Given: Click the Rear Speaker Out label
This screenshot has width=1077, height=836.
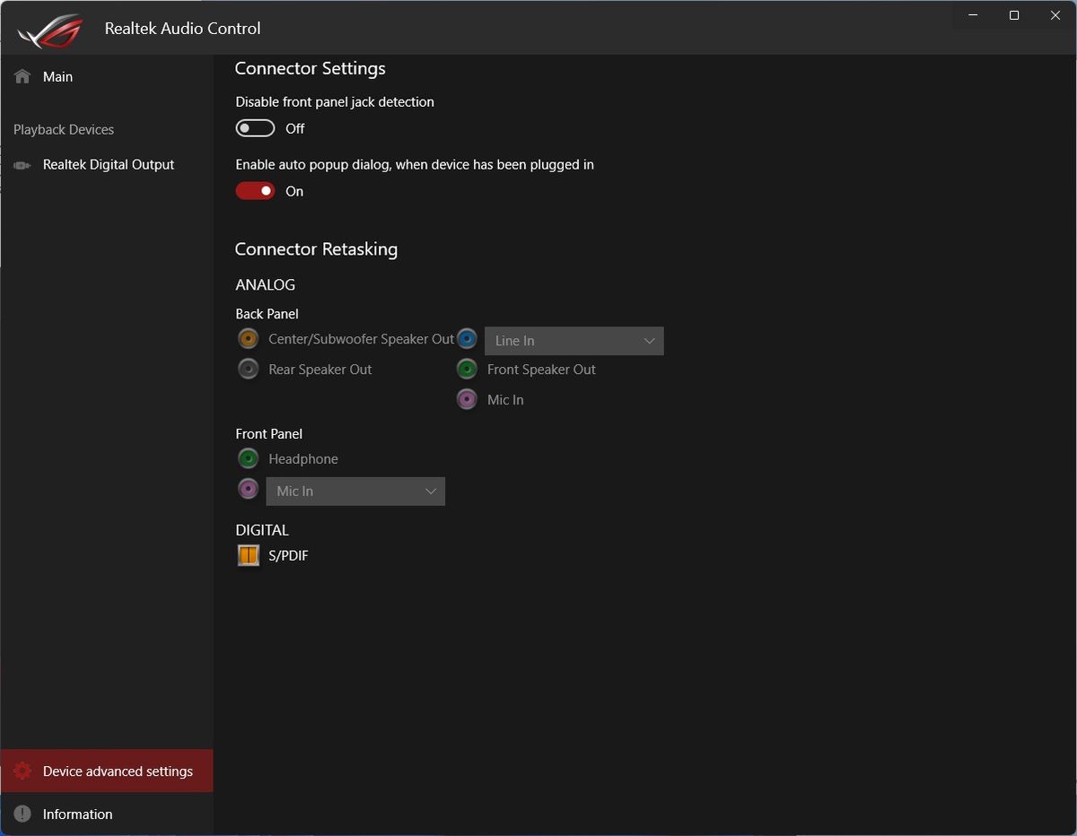Looking at the screenshot, I should [x=320, y=370].
